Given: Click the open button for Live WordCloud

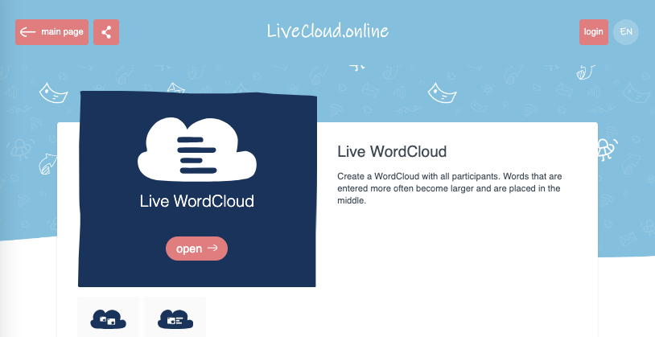Looking at the screenshot, I should click(x=197, y=249).
